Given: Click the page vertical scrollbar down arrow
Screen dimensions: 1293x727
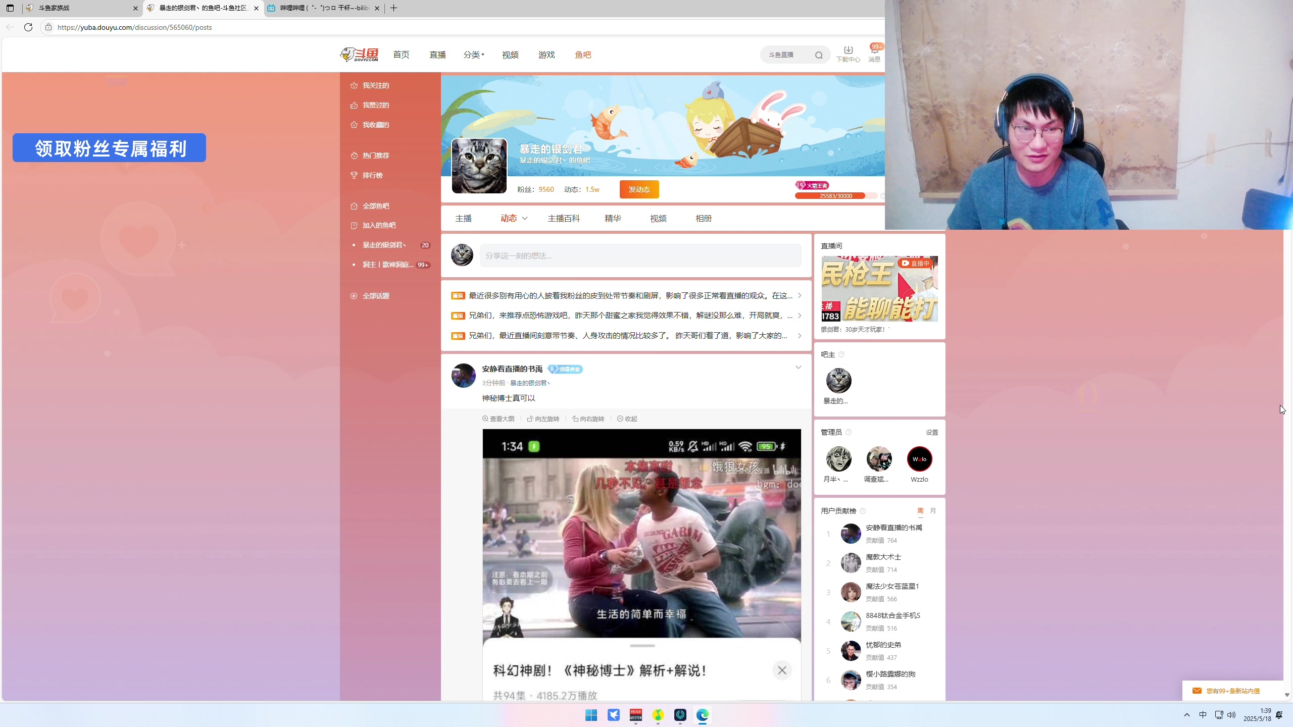Looking at the screenshot, I should 1287,695.
